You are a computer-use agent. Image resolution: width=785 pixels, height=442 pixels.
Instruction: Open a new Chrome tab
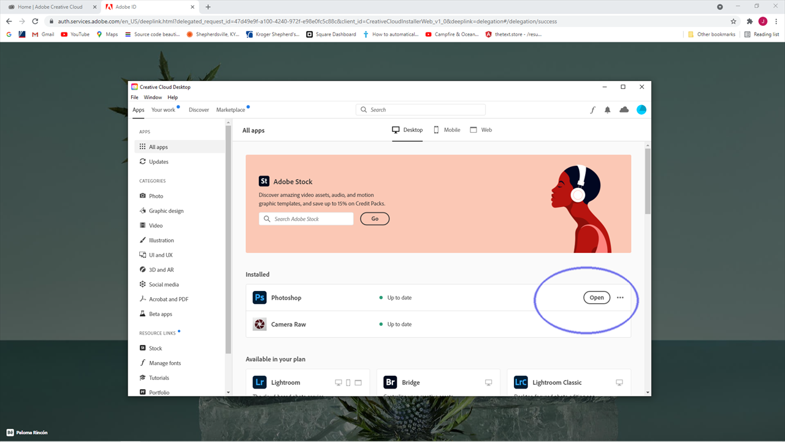tap(208, 7)
